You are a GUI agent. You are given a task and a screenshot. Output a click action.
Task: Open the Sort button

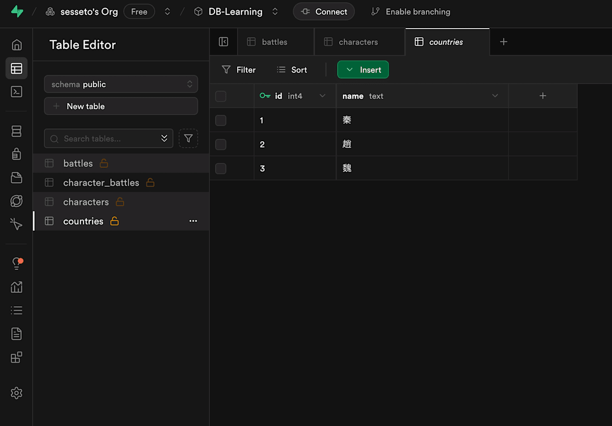[x=292, y=70]
